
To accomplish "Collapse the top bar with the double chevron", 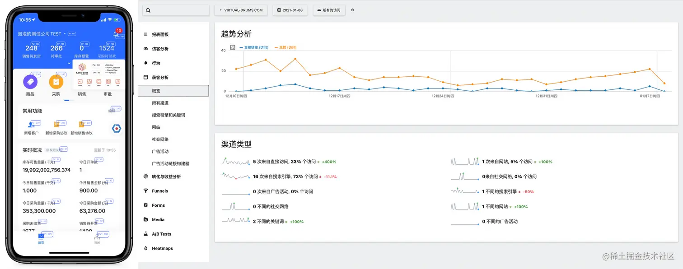I will [x=352, y=10].
